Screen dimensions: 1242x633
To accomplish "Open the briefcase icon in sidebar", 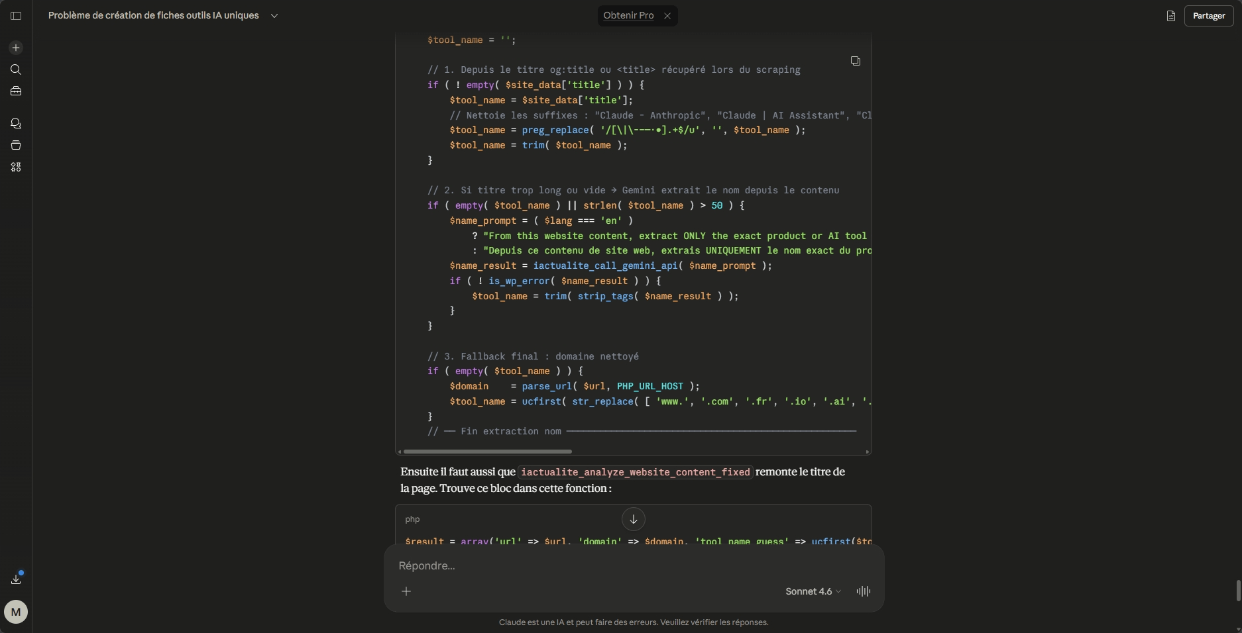I will (x=16, y=91).
